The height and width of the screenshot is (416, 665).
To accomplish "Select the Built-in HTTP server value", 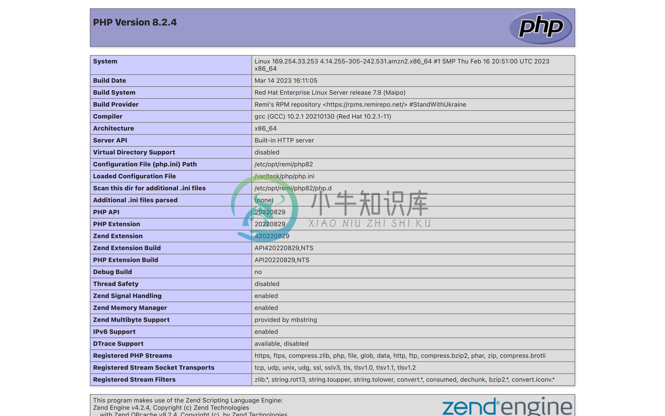I will point(284,140).
